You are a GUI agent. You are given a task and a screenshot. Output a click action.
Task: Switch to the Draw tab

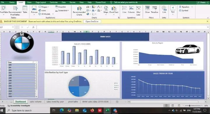click(29, 2)
